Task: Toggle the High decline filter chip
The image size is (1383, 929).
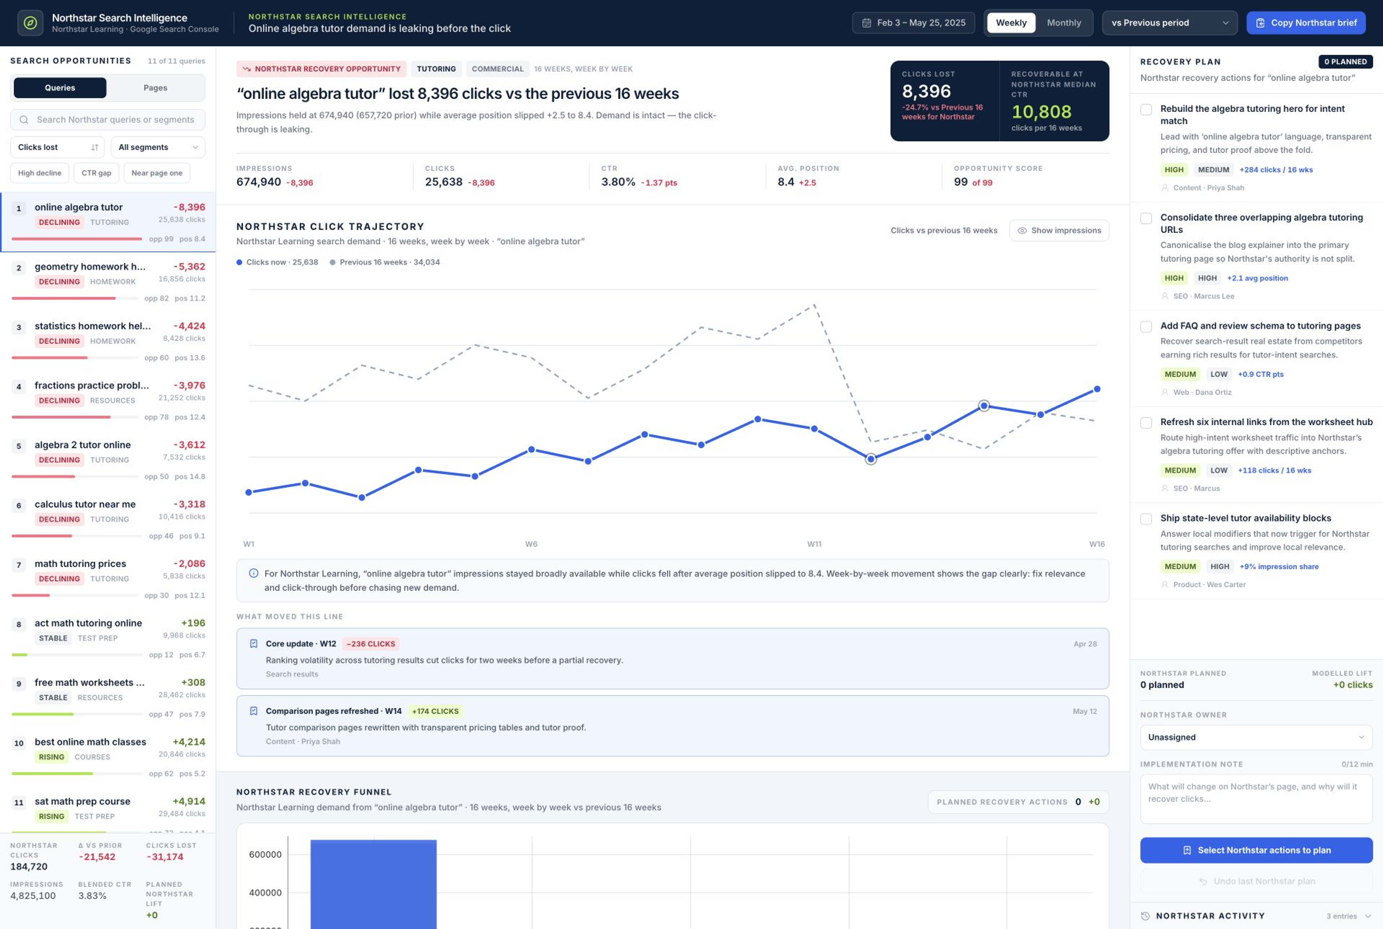Action: (40, 173)
